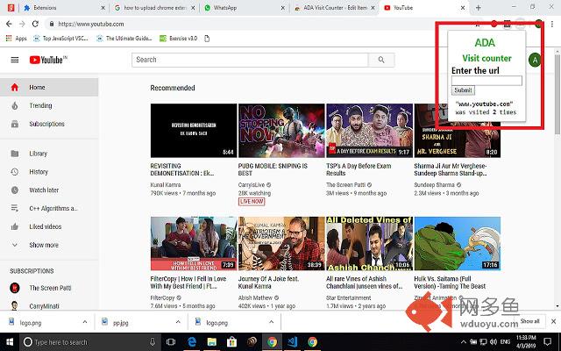Click the YouTube logo
Image resolution: width=561 pixels, height=351 pixels.
[48, 60]
